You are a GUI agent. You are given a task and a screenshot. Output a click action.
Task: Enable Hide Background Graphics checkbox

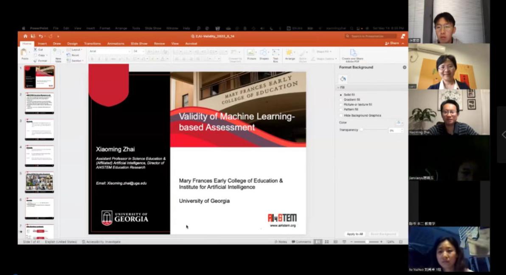pyautogui.click(x=341, y=115)
